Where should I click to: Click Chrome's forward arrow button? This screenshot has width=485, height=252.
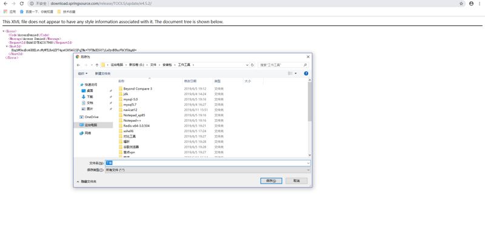[x=13, y=4]
